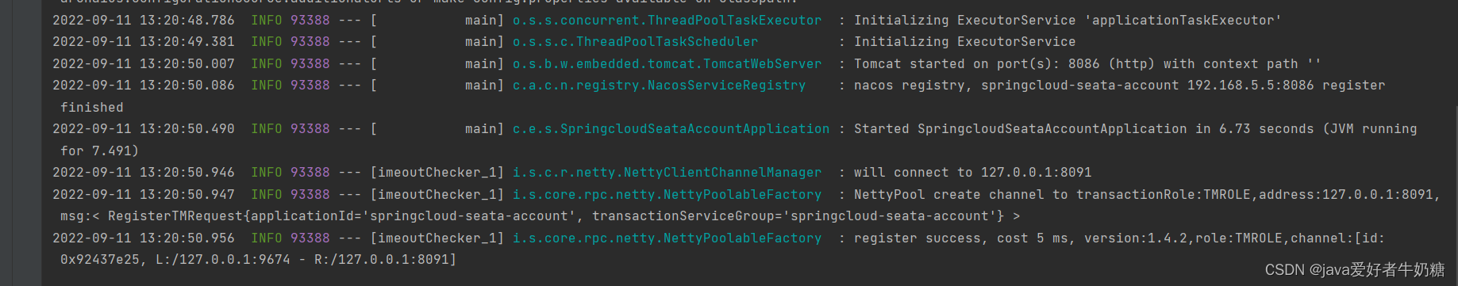Image resolution: width=1458 pixels, height=286 pixels.
Task: Open NettyPoolableFactory link in the 13:20:50.956 line
Action: (667, 238)
